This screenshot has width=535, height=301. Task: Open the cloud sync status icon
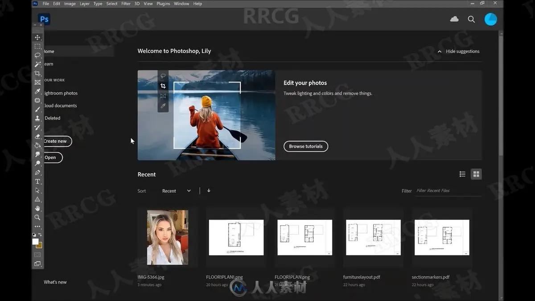tap(454, 19)
